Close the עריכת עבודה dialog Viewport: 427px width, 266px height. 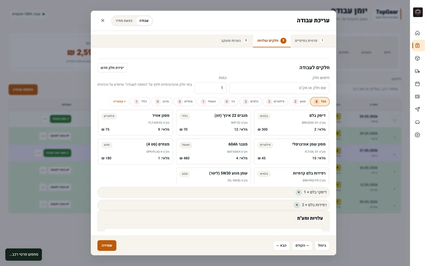pyautogui.click(x=103, y=21)
